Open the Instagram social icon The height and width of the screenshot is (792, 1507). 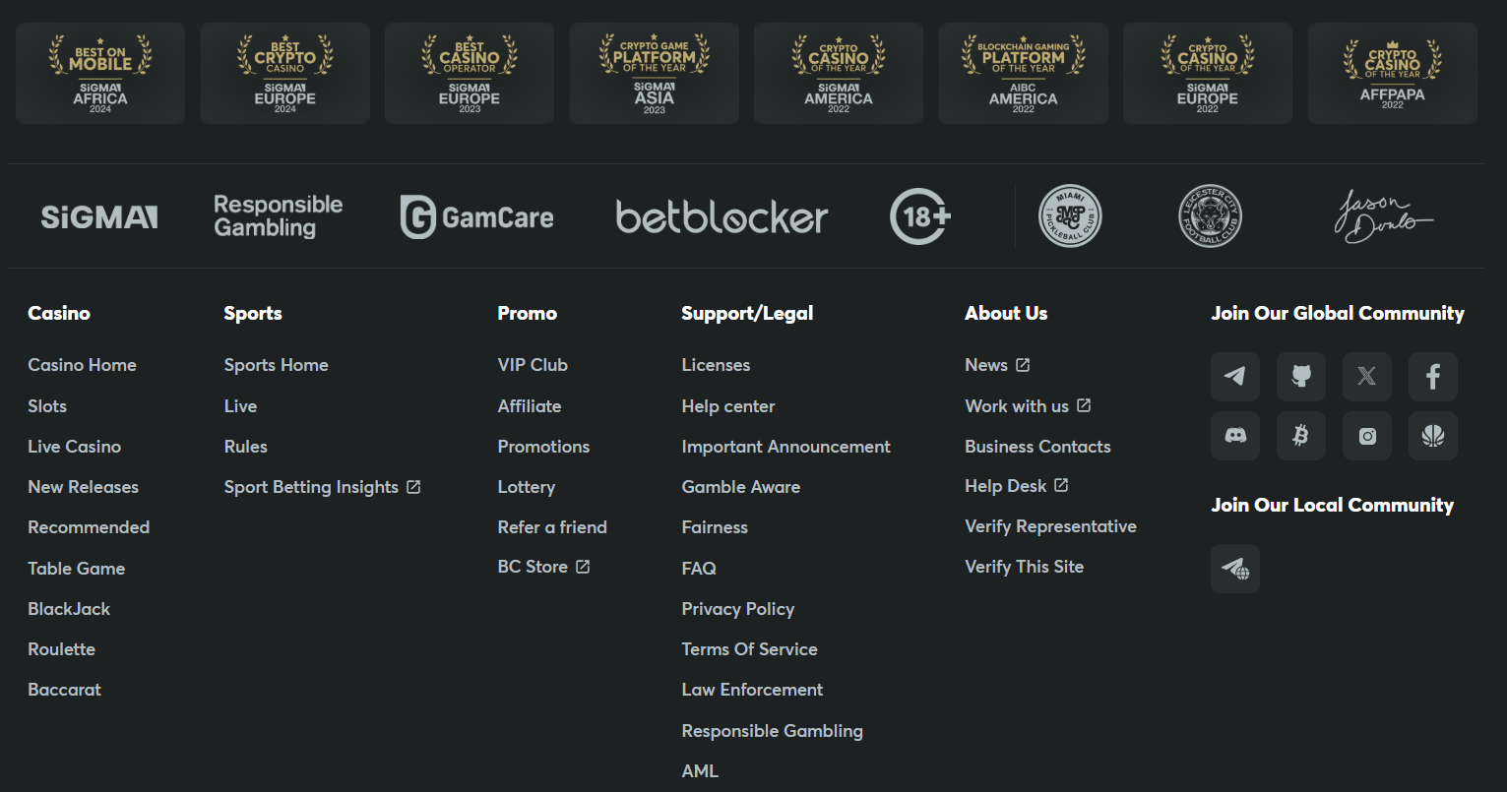click(1367, 436)
